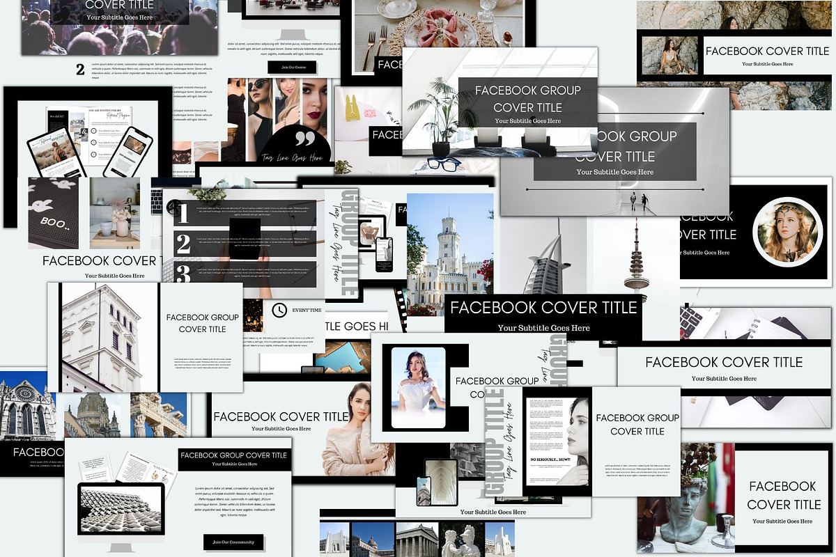Click the Join Our Community button
836x557 pixels.
[233, 542]
